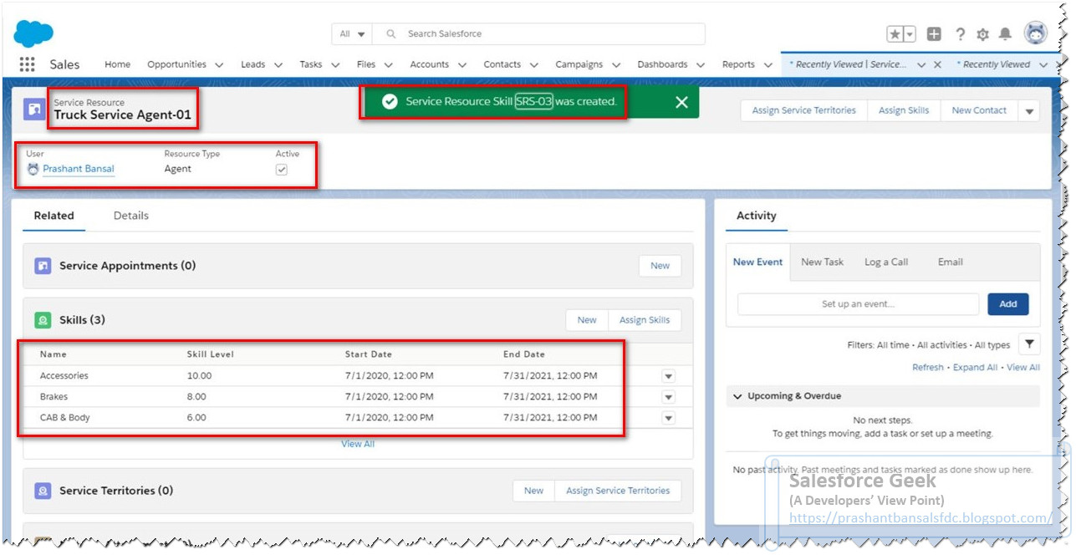This screenshot has height=555, width=1076.
Task: Open the user profile avatar
Action: (x=1036, y=33)
